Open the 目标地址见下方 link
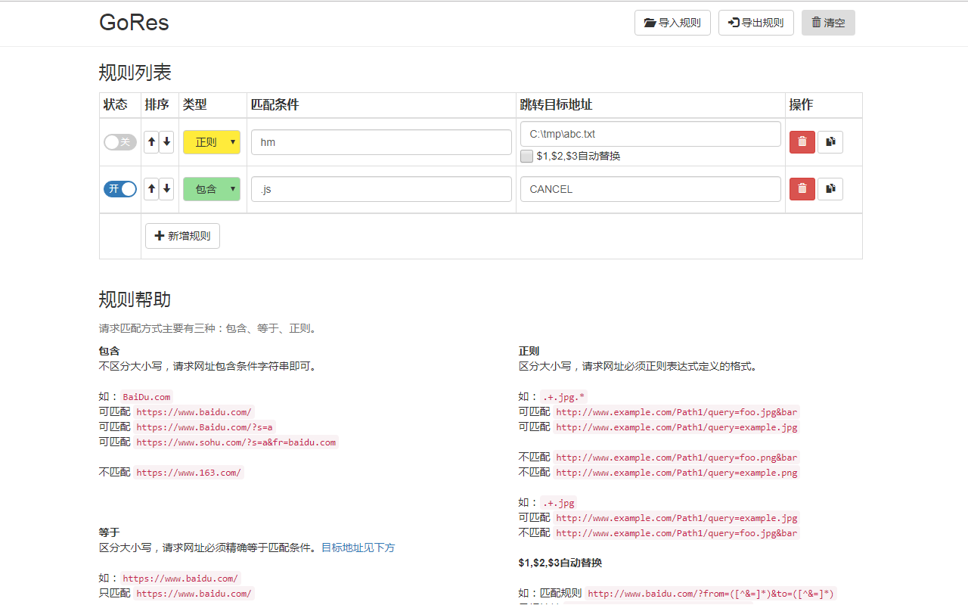 click(358, 548)
